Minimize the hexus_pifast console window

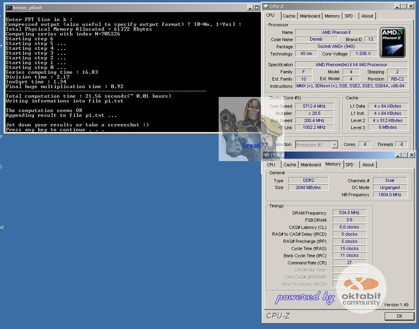(250, 8)
